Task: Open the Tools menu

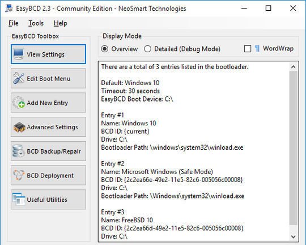Action: tap(36, 23)
